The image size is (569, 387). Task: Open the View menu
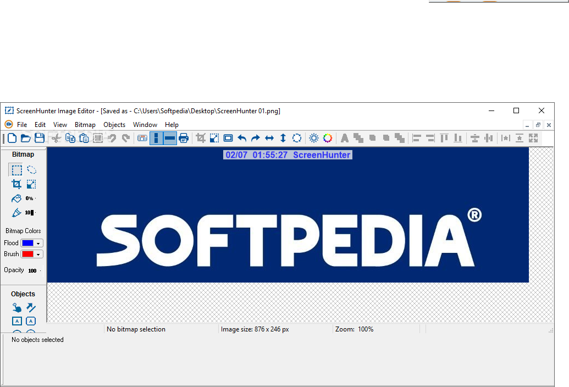point(60,125)
